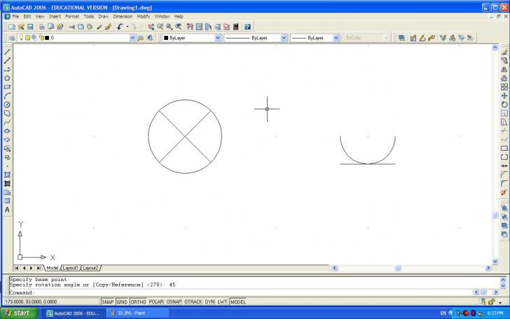Open the undo history dropdown arrow

[x=127, y=27]
